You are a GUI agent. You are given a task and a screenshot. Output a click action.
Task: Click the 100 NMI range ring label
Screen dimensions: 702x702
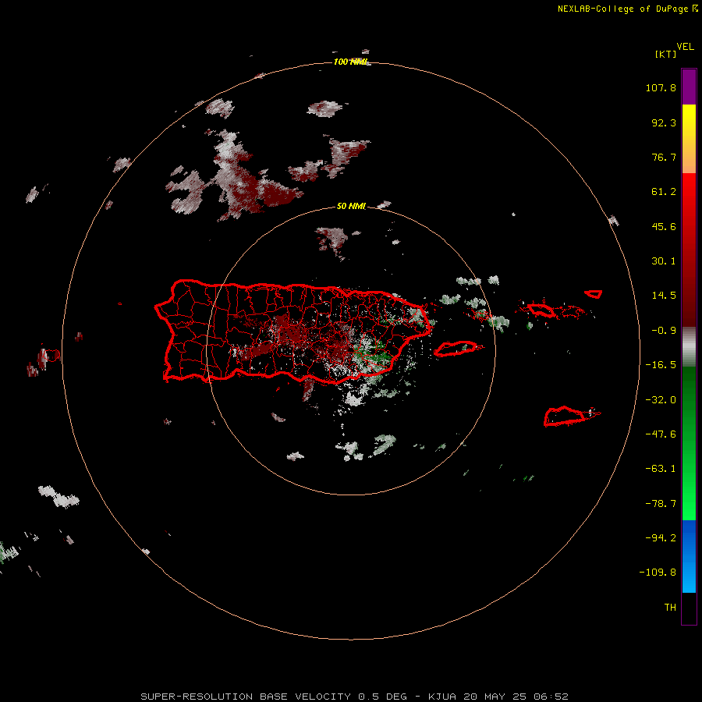coord(350,62)
